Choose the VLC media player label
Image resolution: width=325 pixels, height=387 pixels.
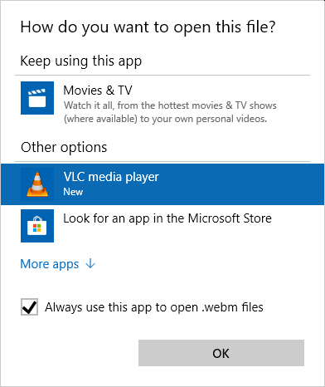coord(111,177)
